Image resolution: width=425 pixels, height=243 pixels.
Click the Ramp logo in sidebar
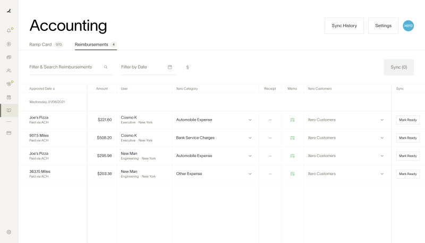point(9,11)
